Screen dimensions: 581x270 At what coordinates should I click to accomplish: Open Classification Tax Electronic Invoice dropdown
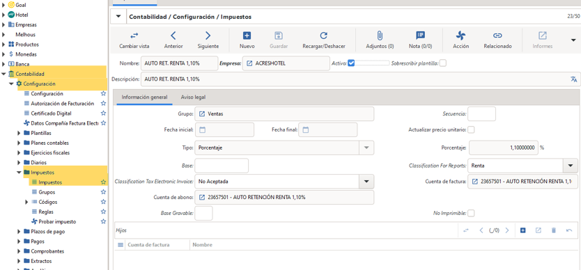366,182
